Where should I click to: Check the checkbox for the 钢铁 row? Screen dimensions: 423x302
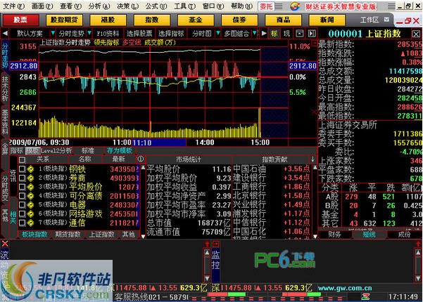pos(22,169)
